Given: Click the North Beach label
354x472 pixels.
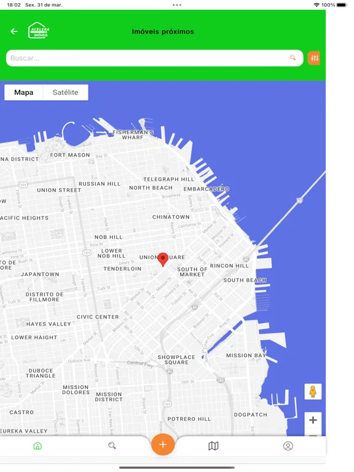Looking at the screenshot, I should tap(151, 187).
